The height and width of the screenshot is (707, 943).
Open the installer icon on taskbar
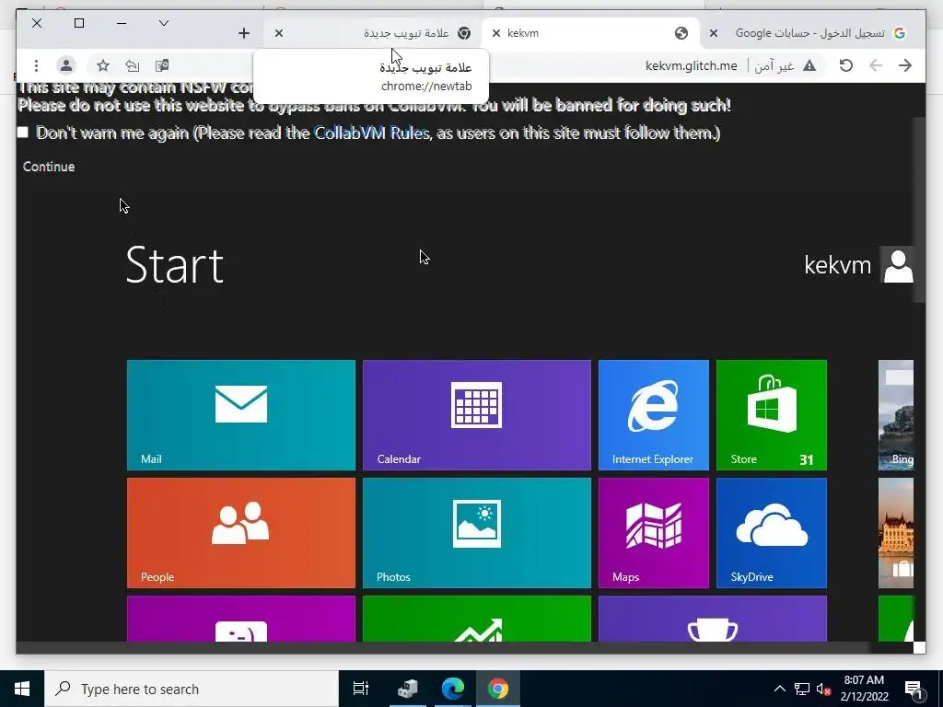click(x=407, y=689)
